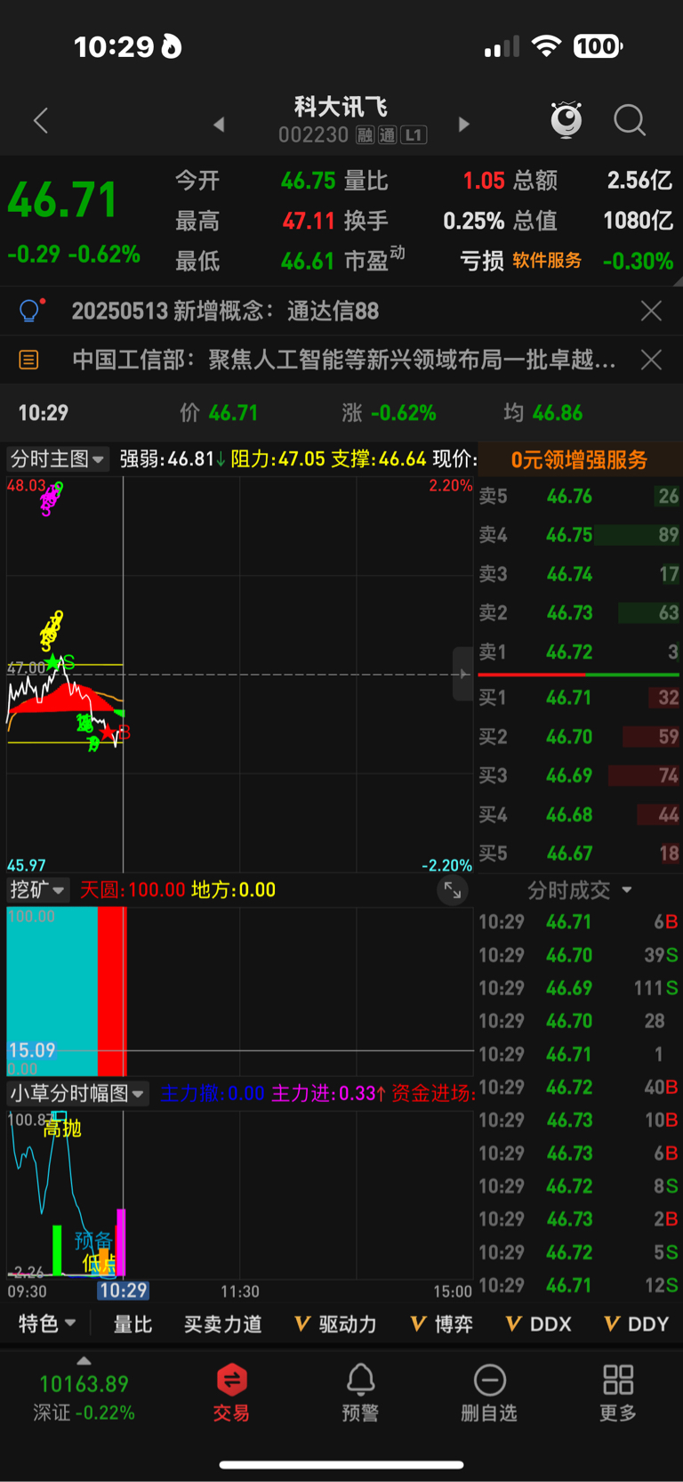The image size is (683, 1482).
Task: Tap the 总值 1080亿 value
Action: pos(593,221)
